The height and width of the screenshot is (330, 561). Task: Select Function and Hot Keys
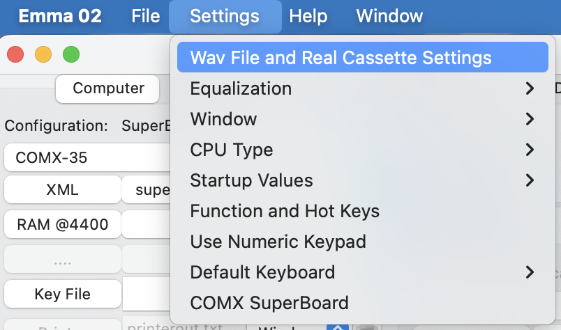coord(285,211)
